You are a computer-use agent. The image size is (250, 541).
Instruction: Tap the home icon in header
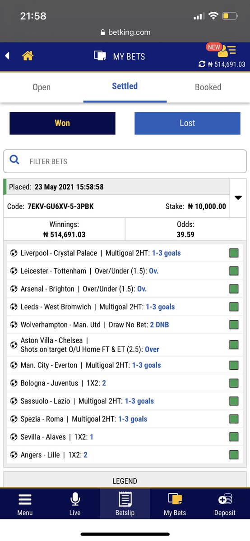[28, 56]
